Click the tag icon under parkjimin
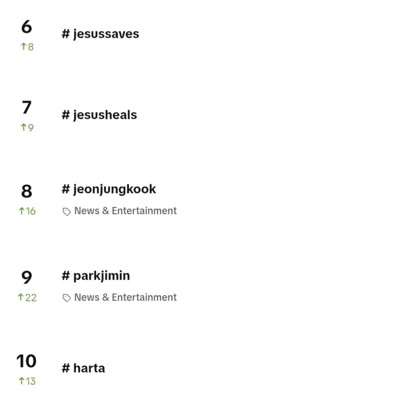 click(x=67, y=298)
